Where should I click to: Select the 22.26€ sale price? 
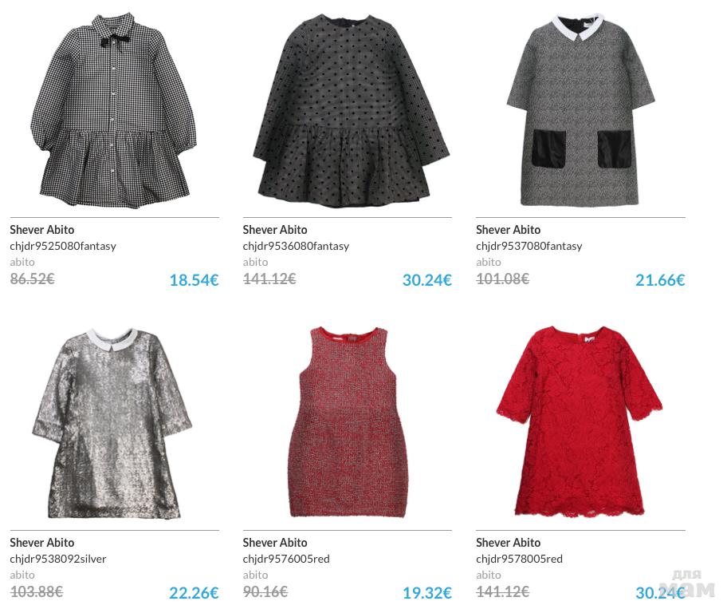coord(194,593)
